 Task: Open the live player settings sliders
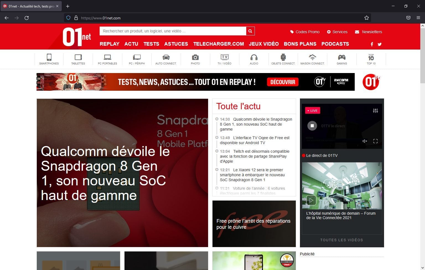tap(375, 111)
